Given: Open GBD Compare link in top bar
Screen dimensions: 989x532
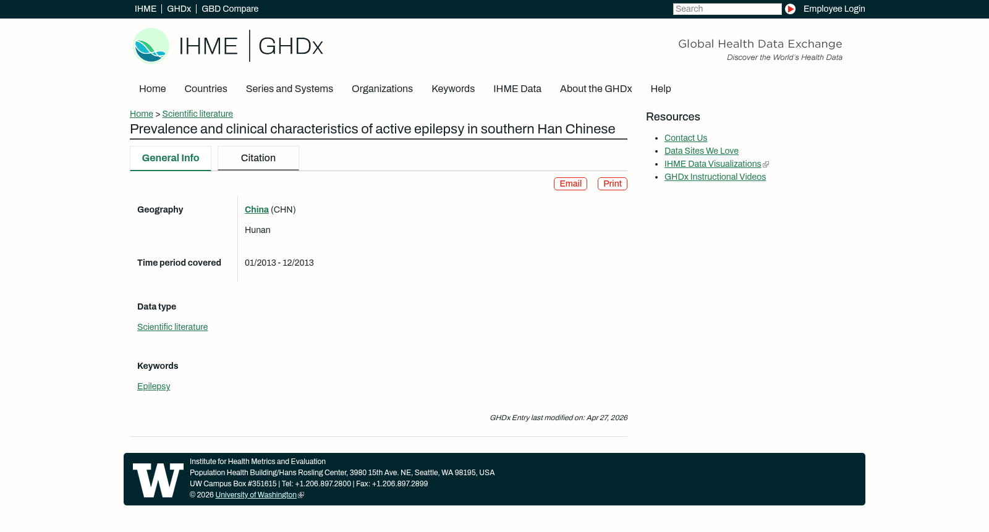Looking at the screenshot, I should pyautogui.click(x=230, y=9).
